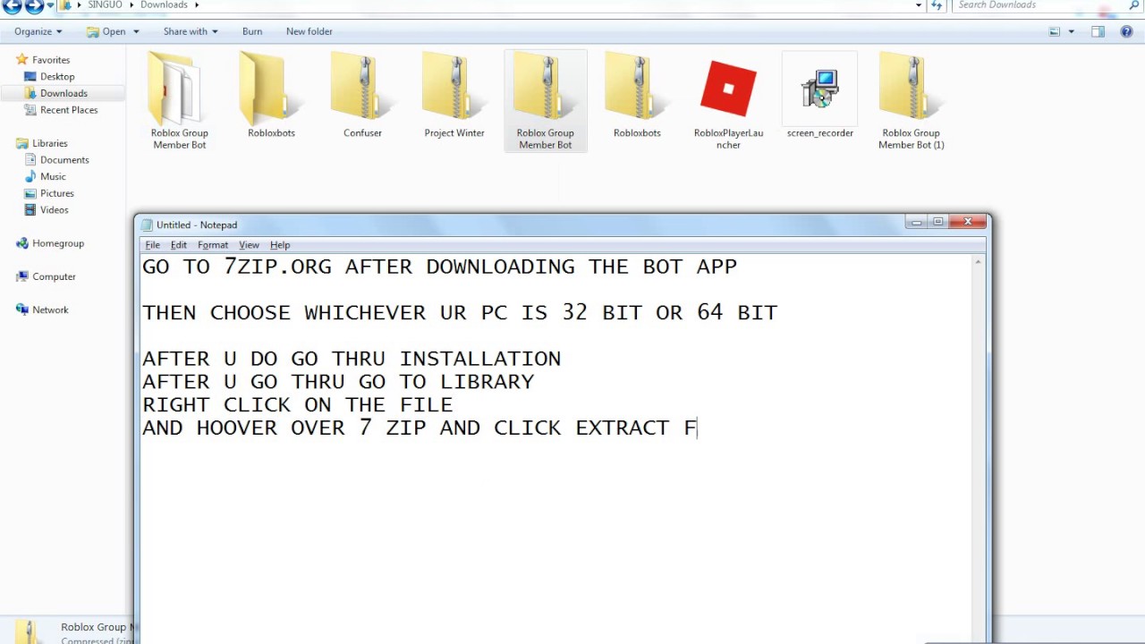Click New folder button
1145x644 pixels.
[310, 31]
